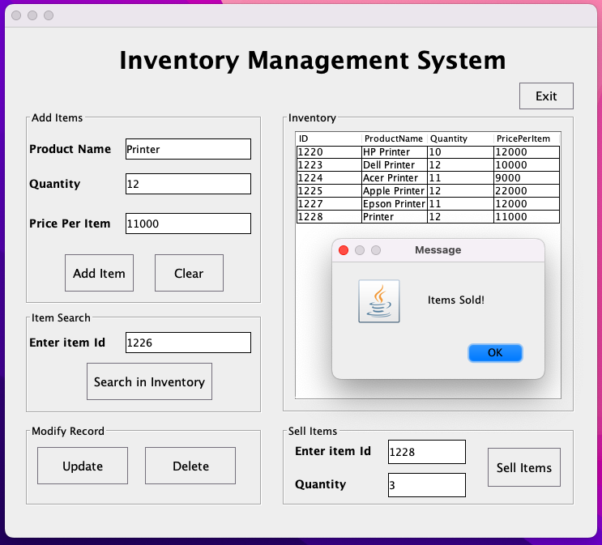This screenshot has height=545, width=602.
Task: Confirm the Items Sold message with OK
Action: [x=495, y=353]
